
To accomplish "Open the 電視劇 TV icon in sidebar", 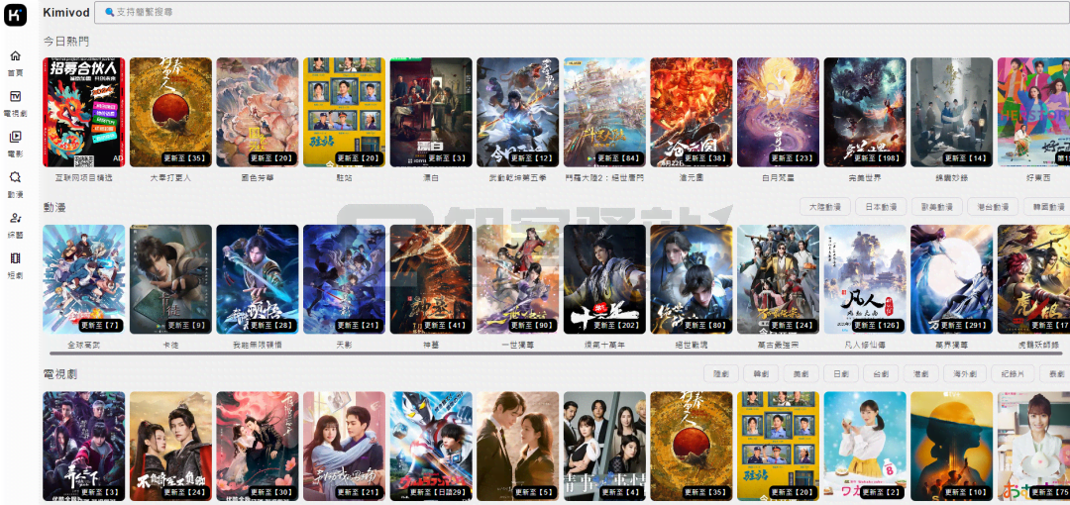I will click(x=16, y=97).
